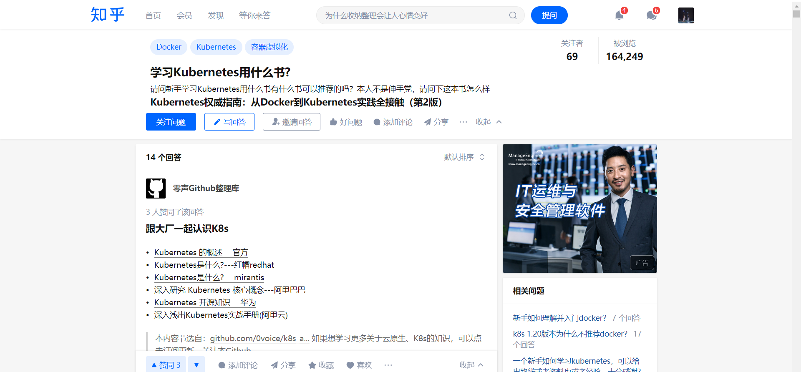This screenshot has width=801, height=372.
Task: Collapse the answer with 收起
Action: [472, 365]
